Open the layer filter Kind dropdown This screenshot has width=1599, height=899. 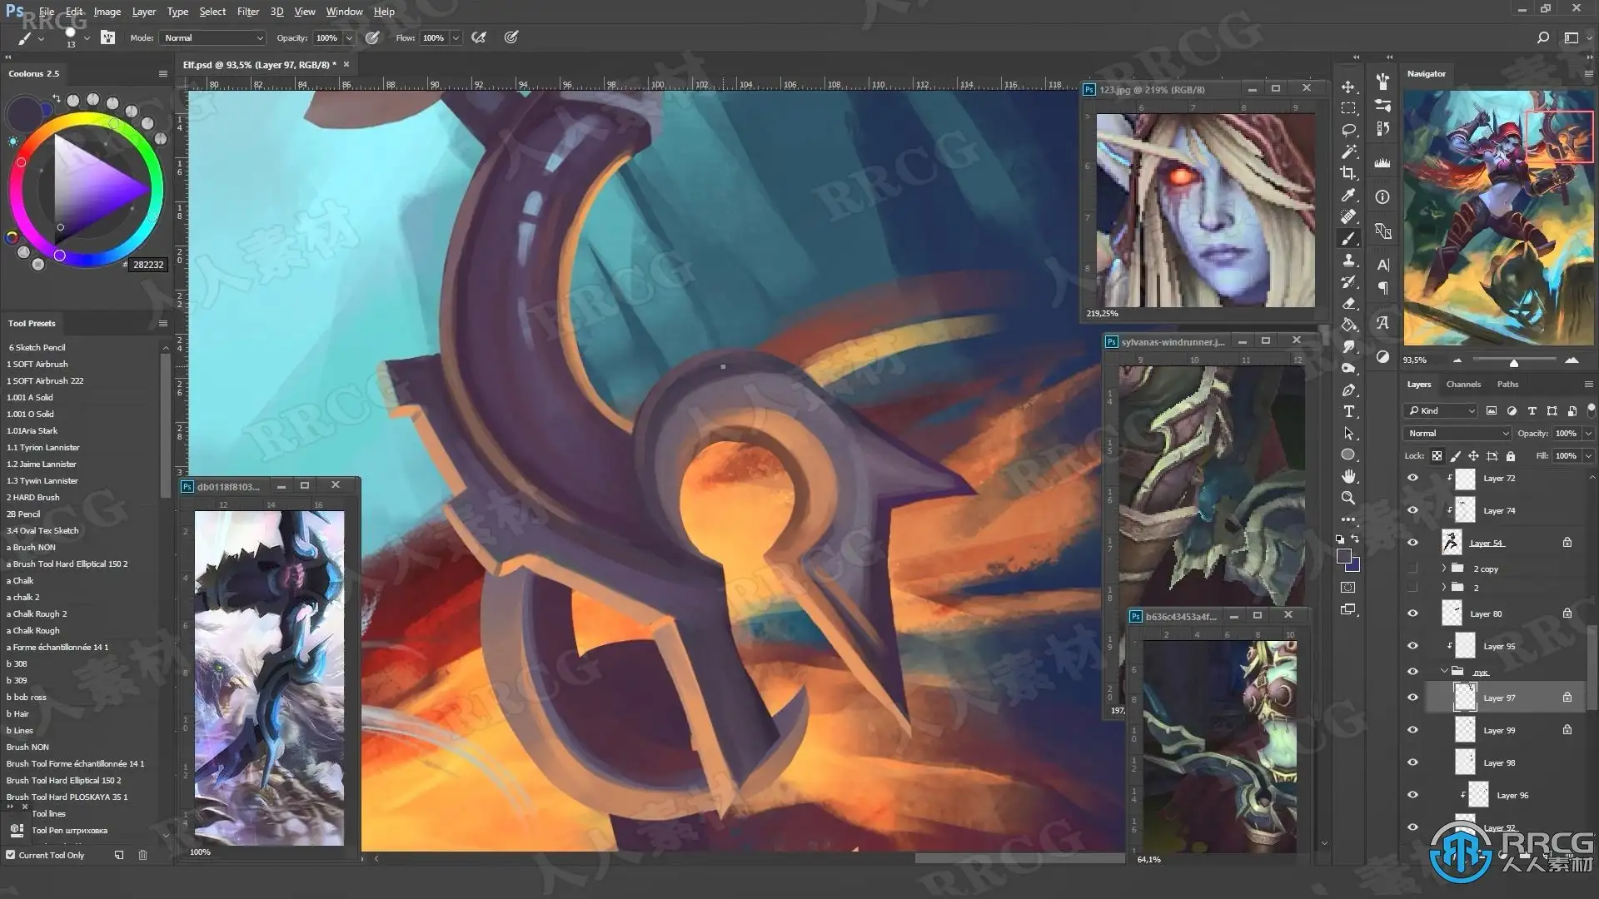coord(1441,411)
